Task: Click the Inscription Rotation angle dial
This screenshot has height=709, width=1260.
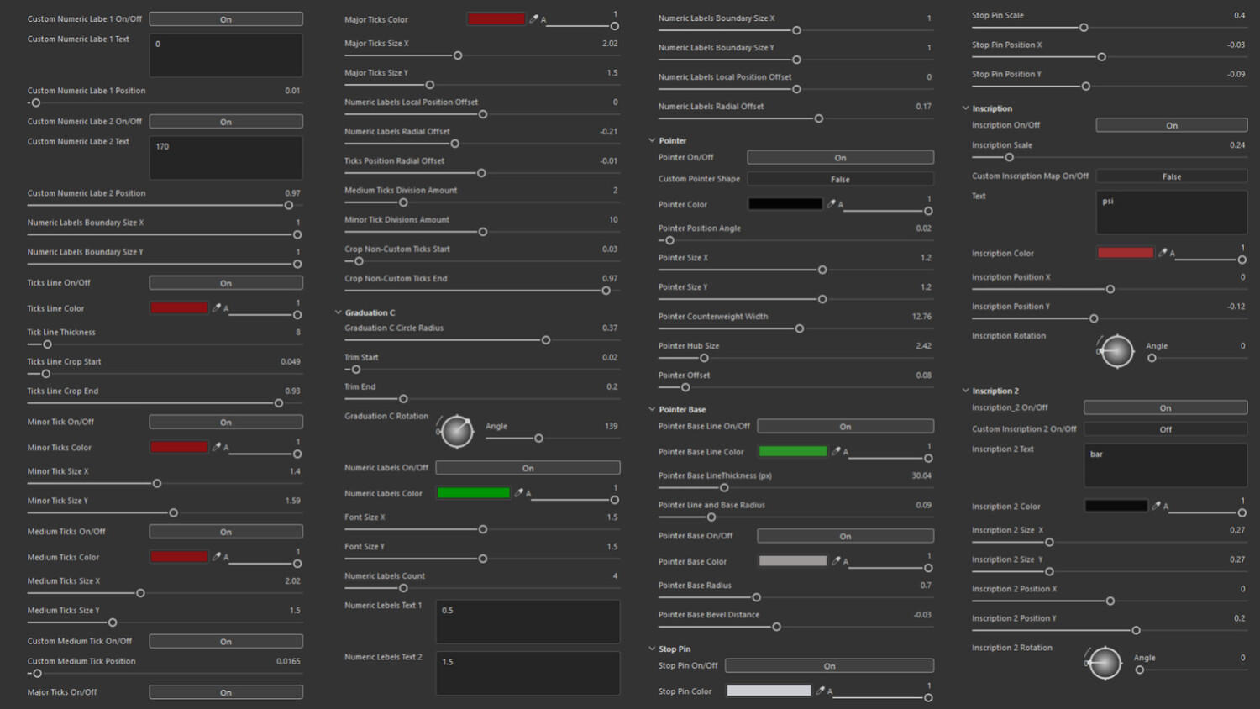Action: (1117, 350)
